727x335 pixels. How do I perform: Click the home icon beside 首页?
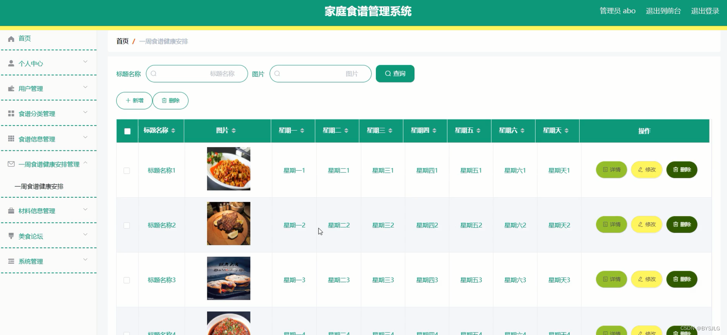pos(11,39)
